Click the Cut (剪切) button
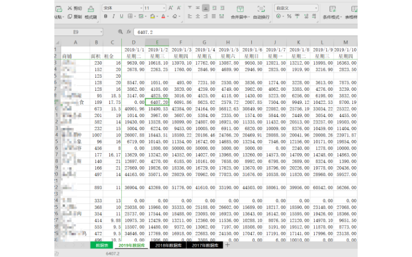The width and height of the screenshot is (412, 257). pyautogui.click(x=74, y=9)
